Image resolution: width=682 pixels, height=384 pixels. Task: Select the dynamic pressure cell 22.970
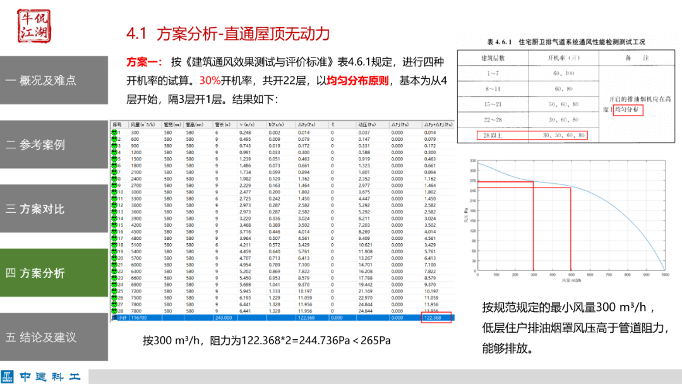366,298
